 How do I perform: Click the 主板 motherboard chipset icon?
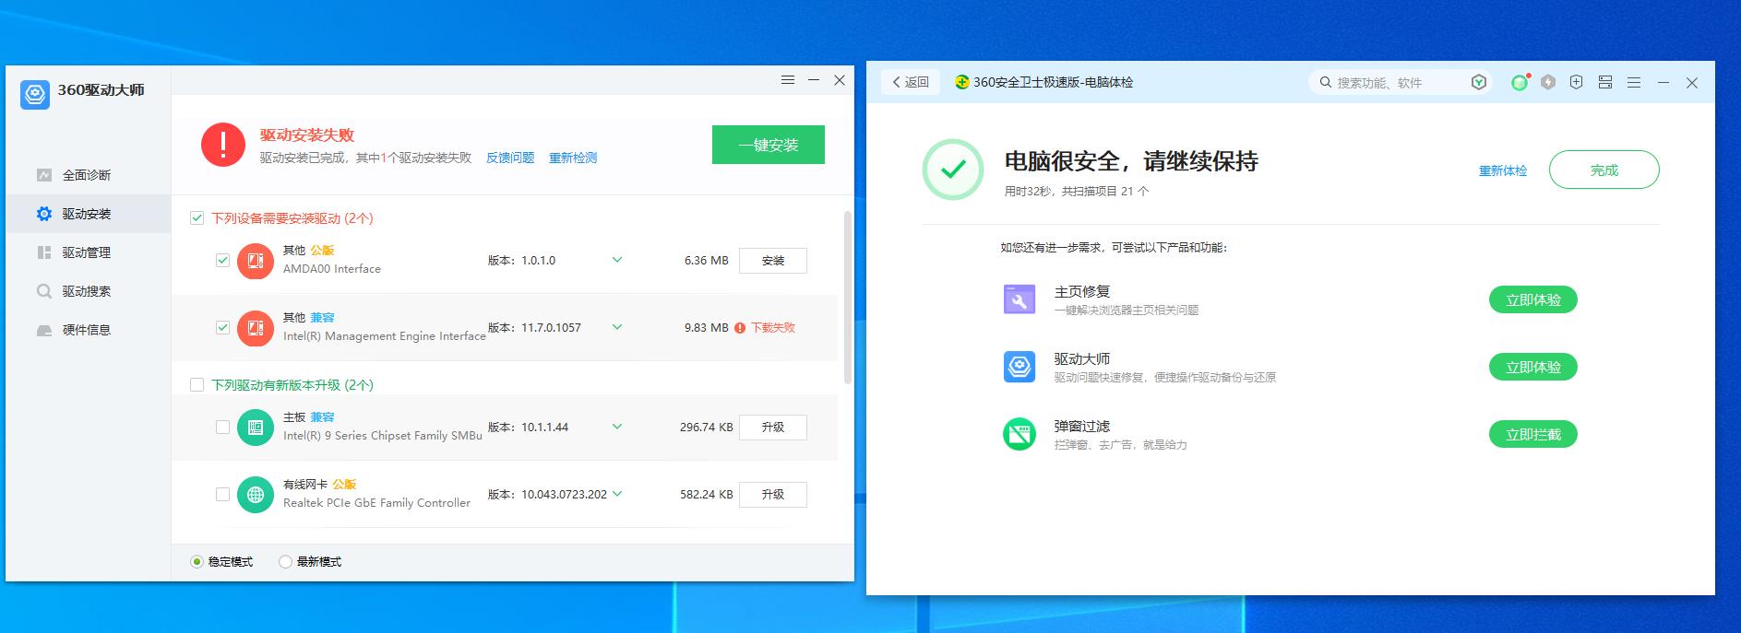click(256, 428)
